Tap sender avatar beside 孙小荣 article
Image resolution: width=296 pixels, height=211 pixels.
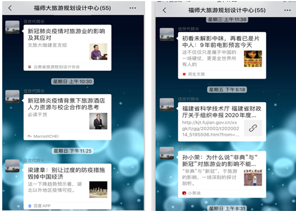pyautogui.click(x=167, y=153)
